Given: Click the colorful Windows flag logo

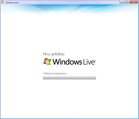Looking at the screenshot, I should click(47, 62).
